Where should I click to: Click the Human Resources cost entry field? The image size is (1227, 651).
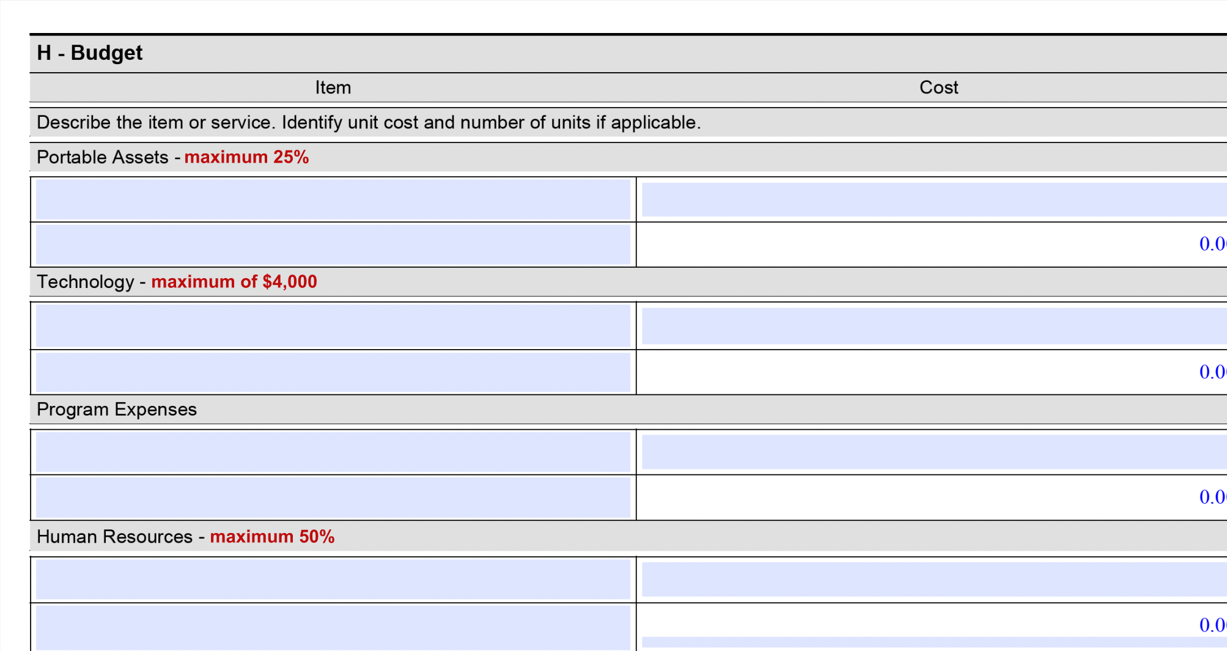(929, 581)
